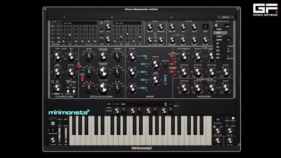Click the plus icon next to second macro knob
The width and height of the screenshot is (281, 158).
(x=139, y=109)
